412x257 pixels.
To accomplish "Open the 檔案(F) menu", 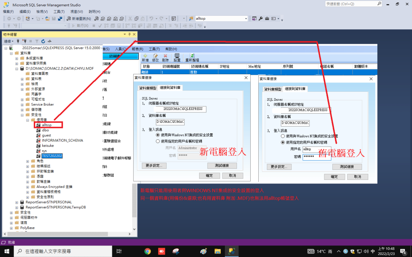I will coord(8,12).
